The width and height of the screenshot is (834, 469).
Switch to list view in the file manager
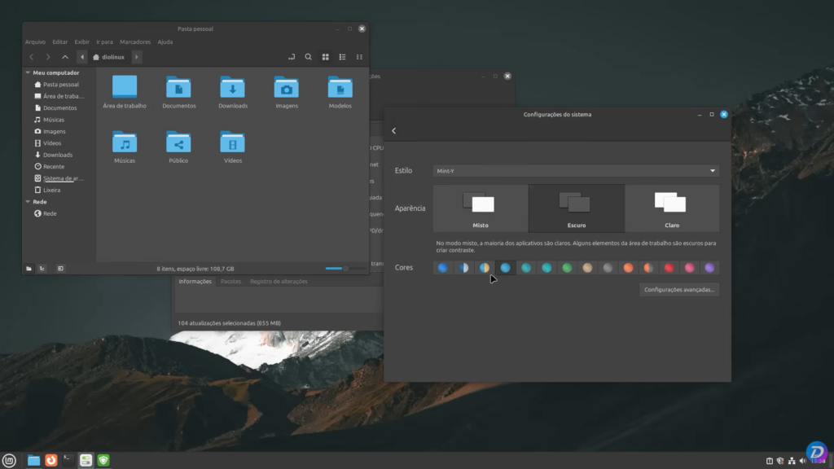click(x=342, y=56)
